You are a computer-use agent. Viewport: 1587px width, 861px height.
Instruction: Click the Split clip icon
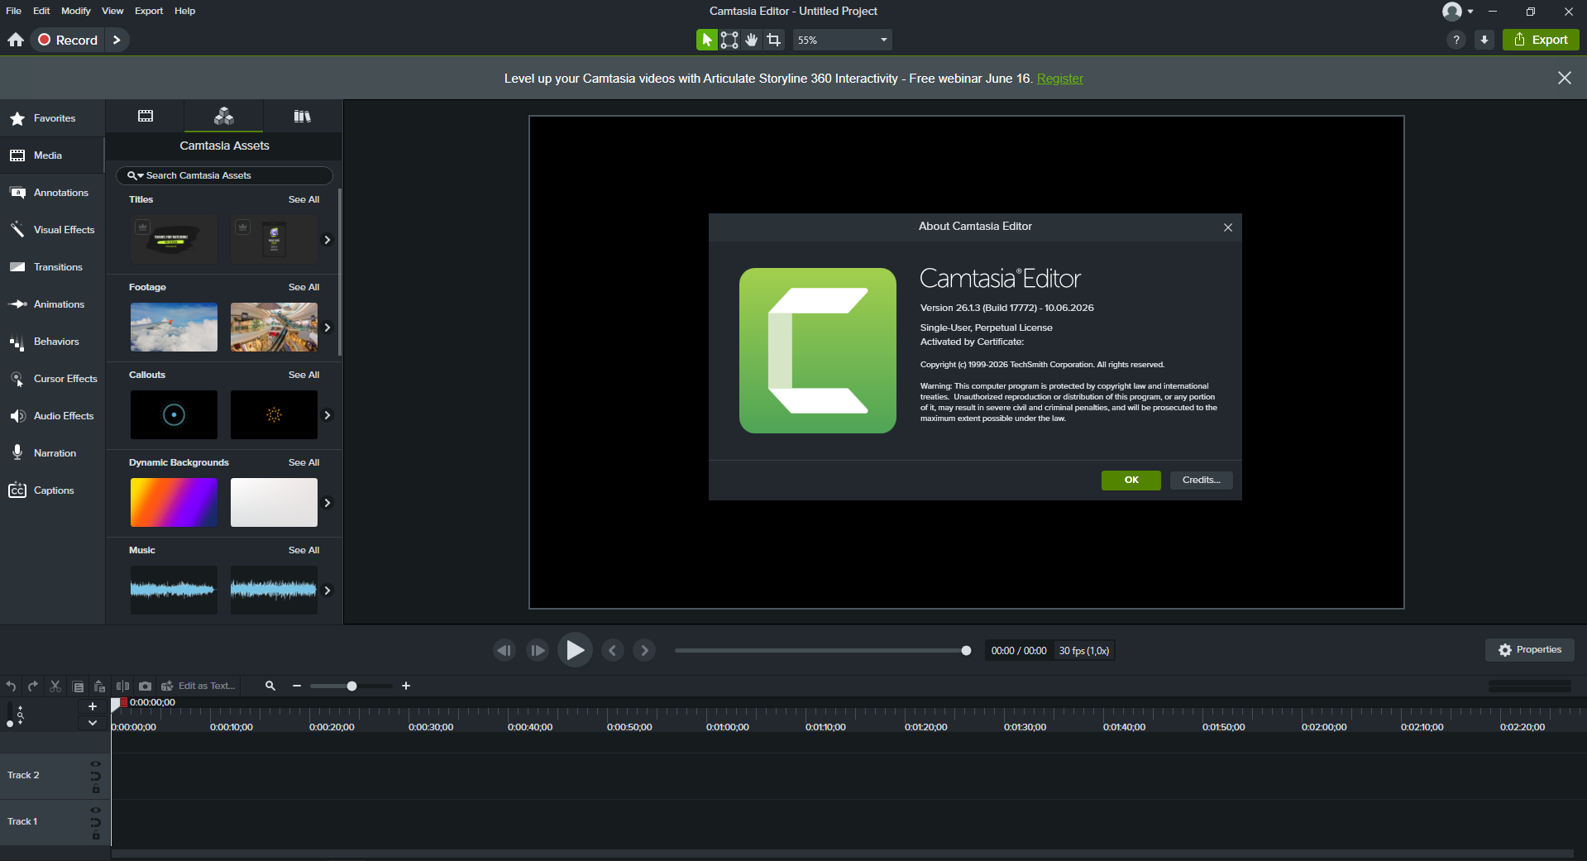[122, 686]
